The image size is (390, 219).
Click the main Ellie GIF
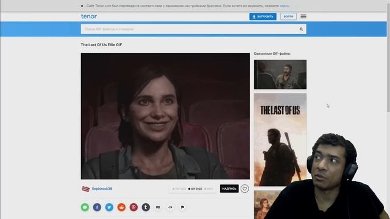click(165, 116)
